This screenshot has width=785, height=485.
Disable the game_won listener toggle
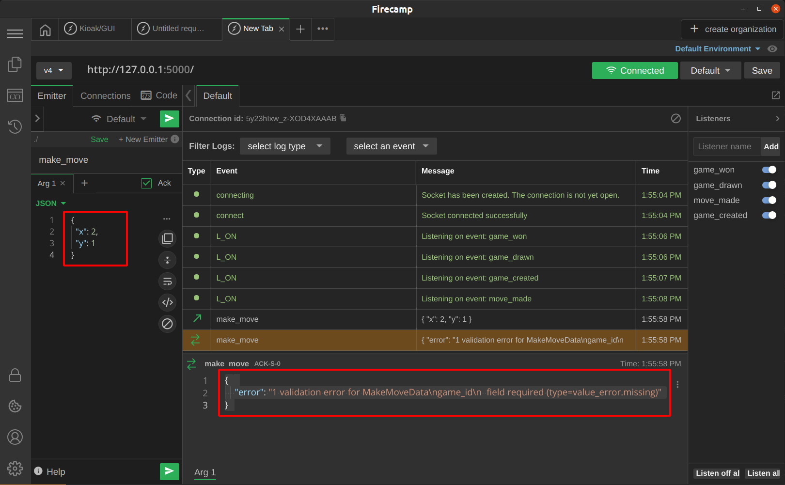[x=769, y=170]
